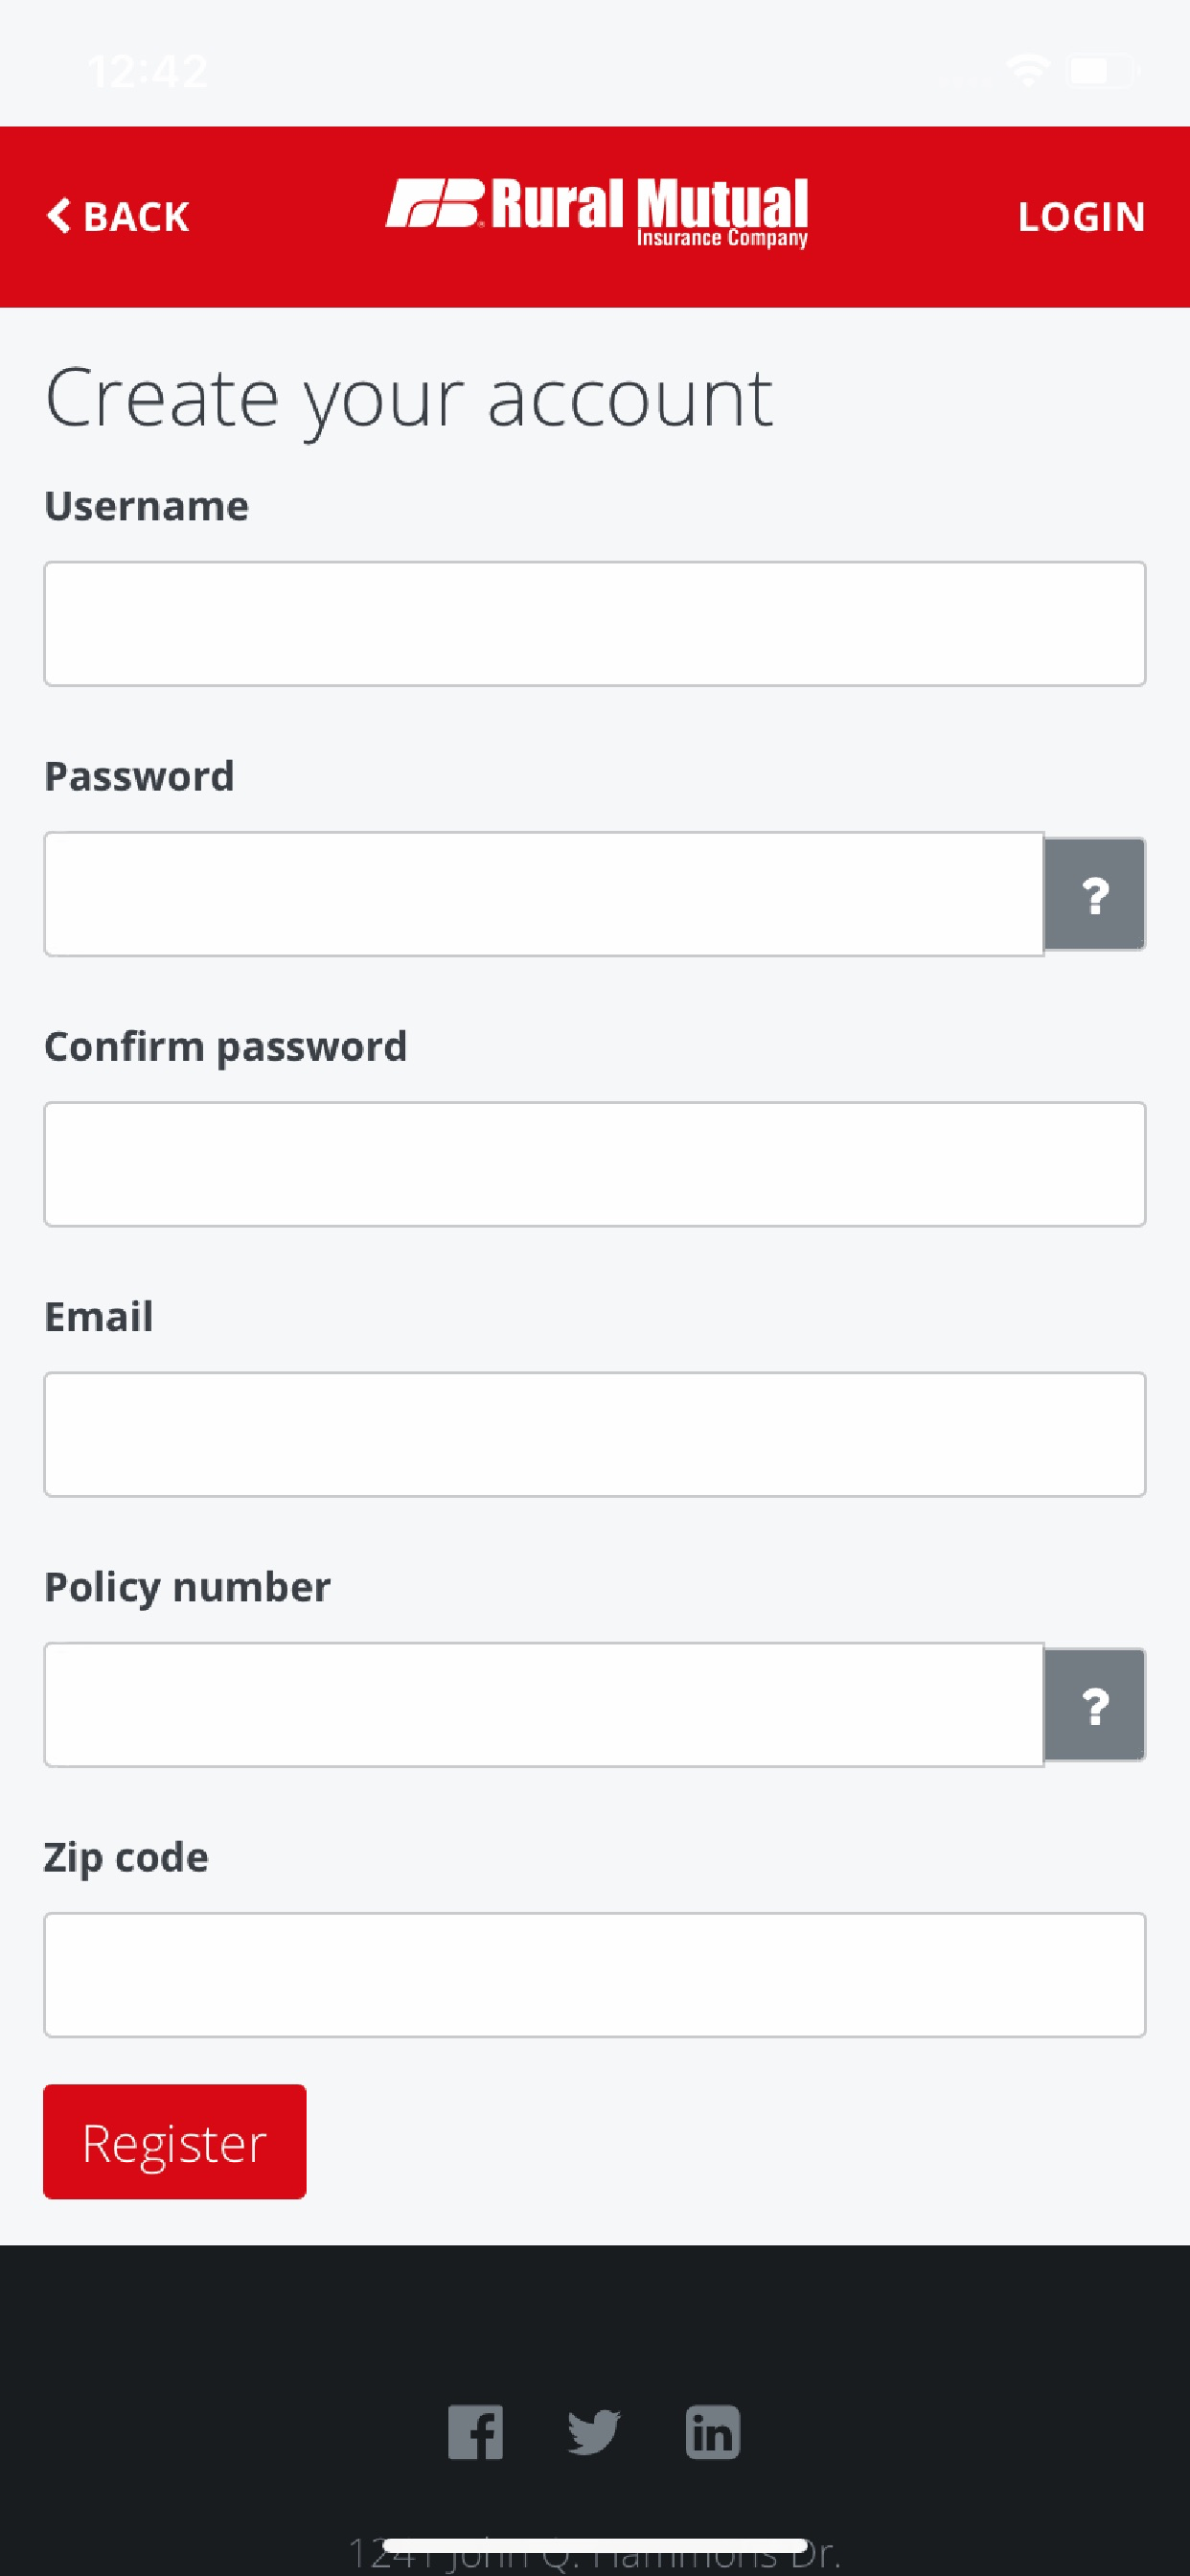Viewport: 1190px width, 2576px height.
Task: Select the Policy number field
Action: coord(544,1704)
